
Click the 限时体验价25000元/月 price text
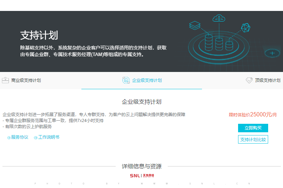tap(253, 115)
